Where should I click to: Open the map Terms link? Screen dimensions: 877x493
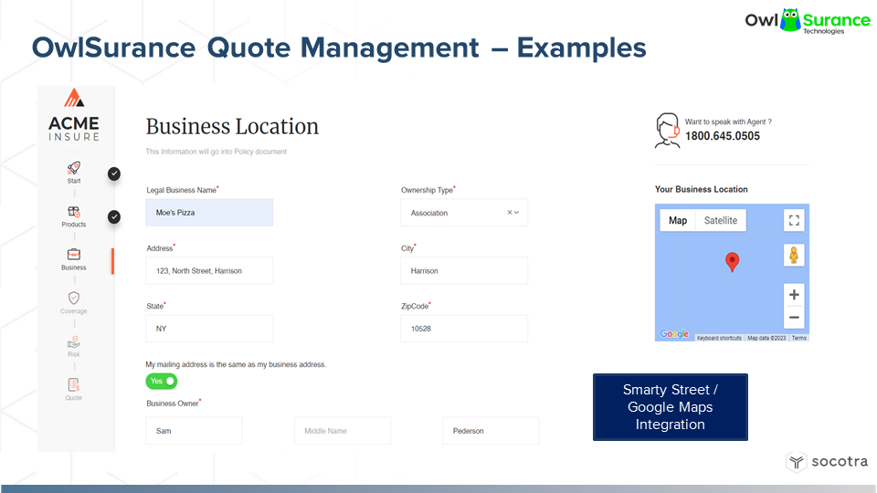click(x=799, y=338)
